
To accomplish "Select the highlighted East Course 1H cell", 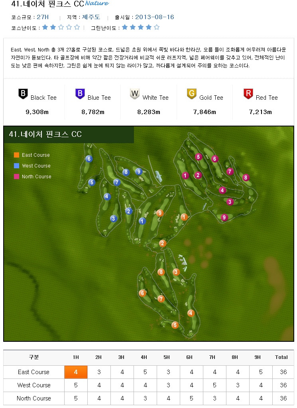I will (76, 372).
